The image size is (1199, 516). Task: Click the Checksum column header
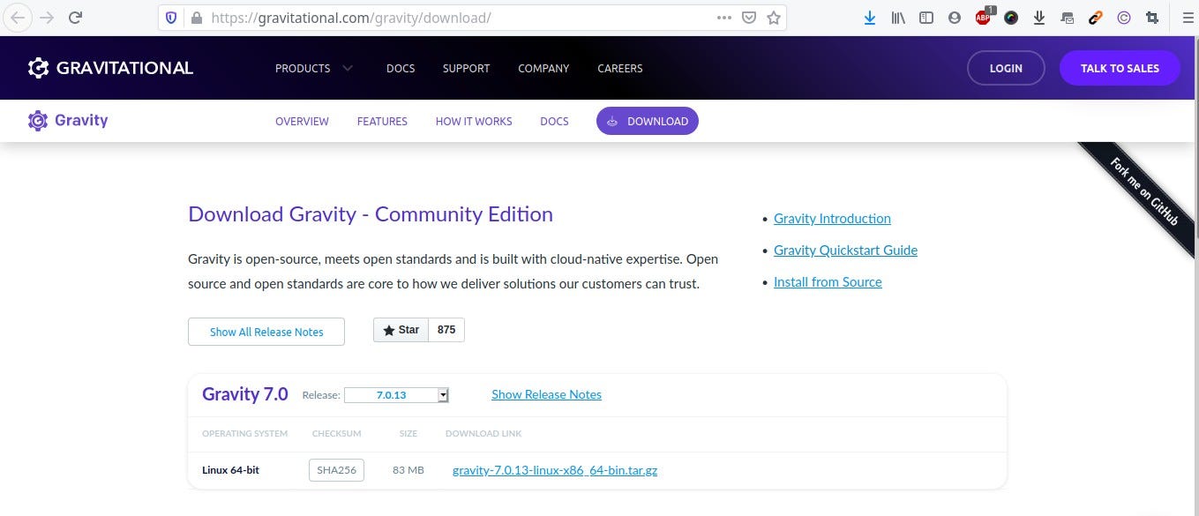point(336,434)
